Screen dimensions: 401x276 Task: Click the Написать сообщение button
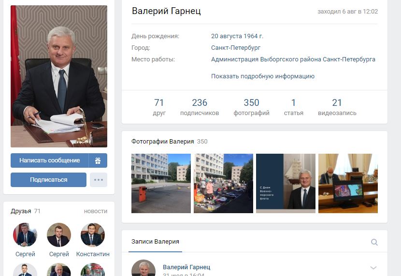click(50, 160)
